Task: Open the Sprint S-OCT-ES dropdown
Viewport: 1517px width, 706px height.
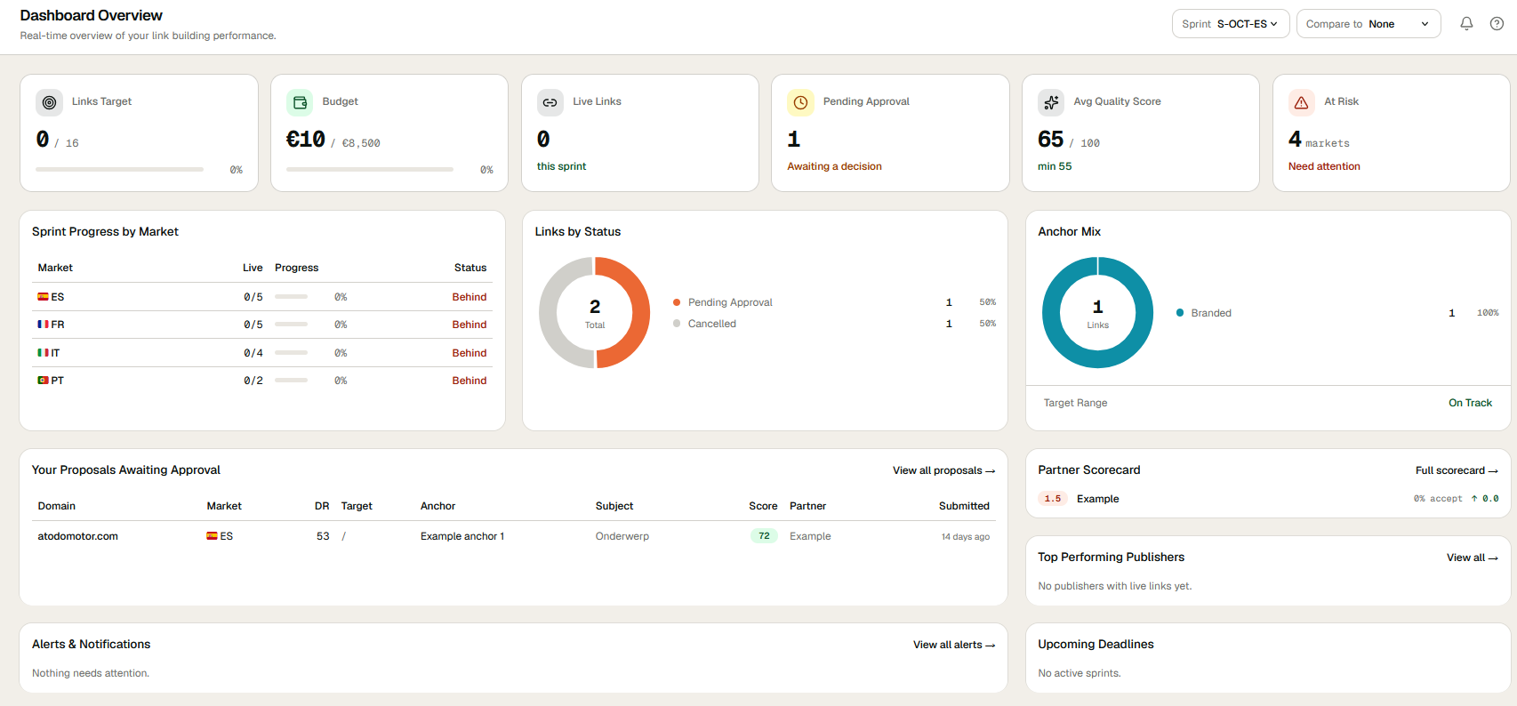Action: [1231, 24]
